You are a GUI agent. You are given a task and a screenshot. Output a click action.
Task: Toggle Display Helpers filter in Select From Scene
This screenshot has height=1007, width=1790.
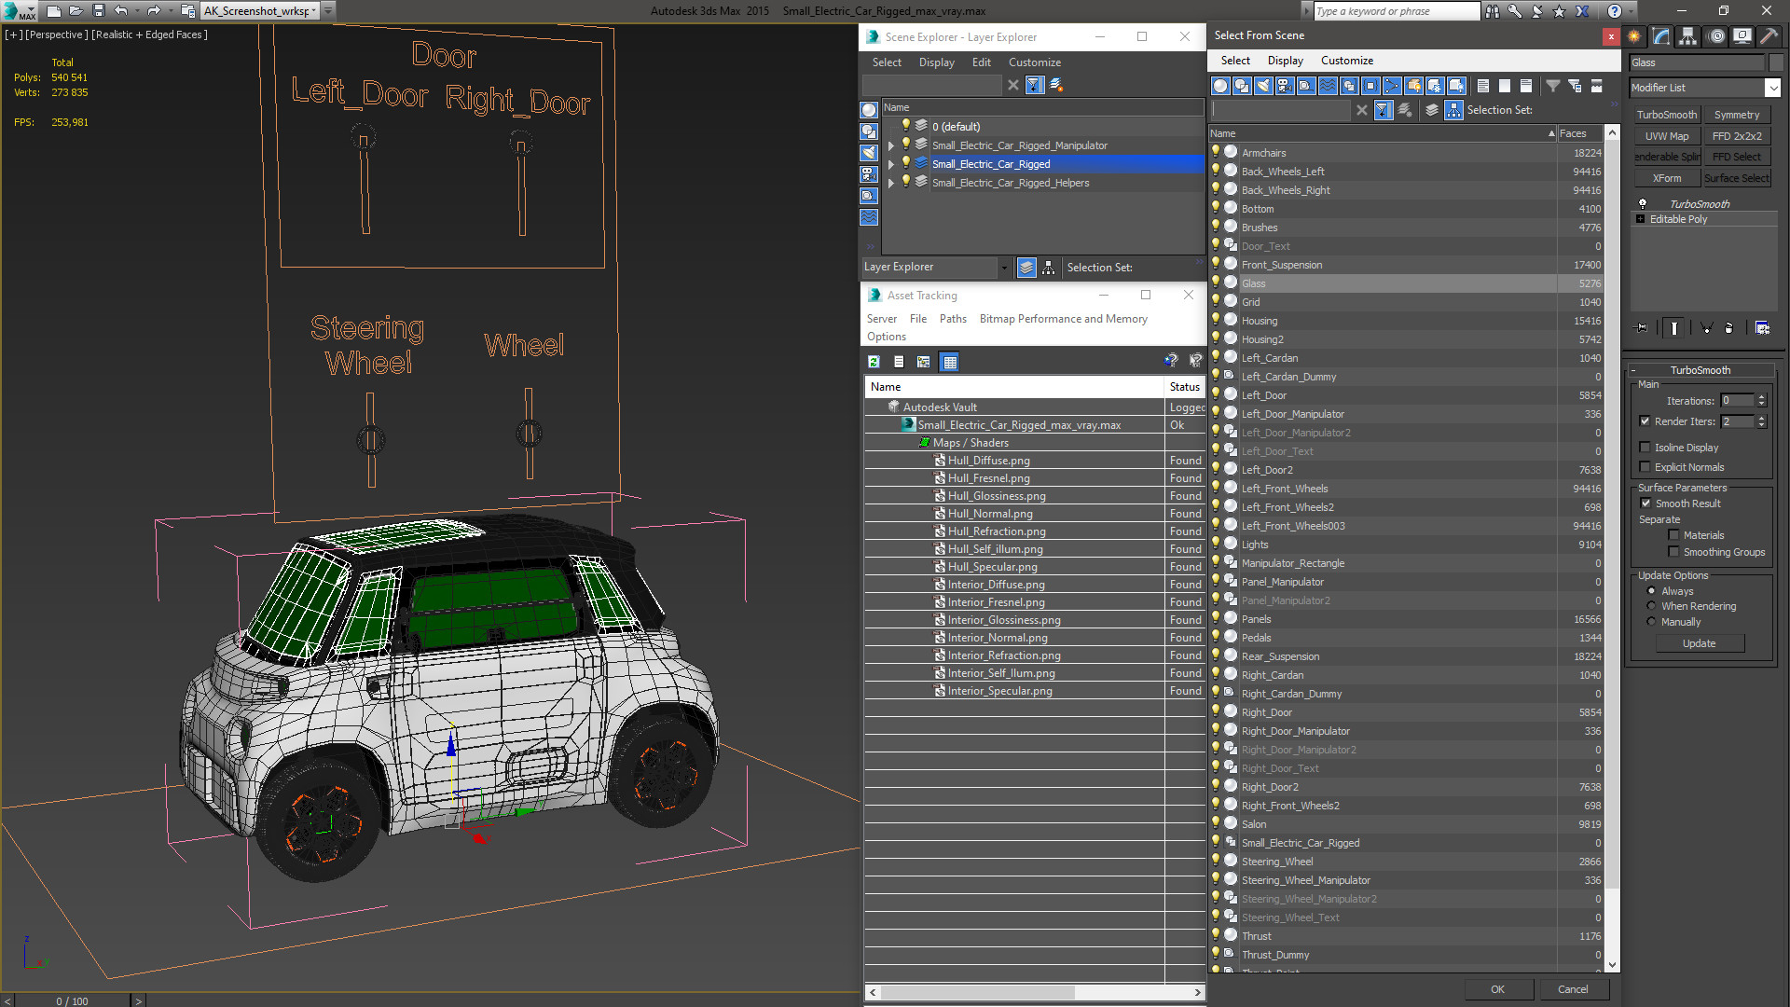1306,86
